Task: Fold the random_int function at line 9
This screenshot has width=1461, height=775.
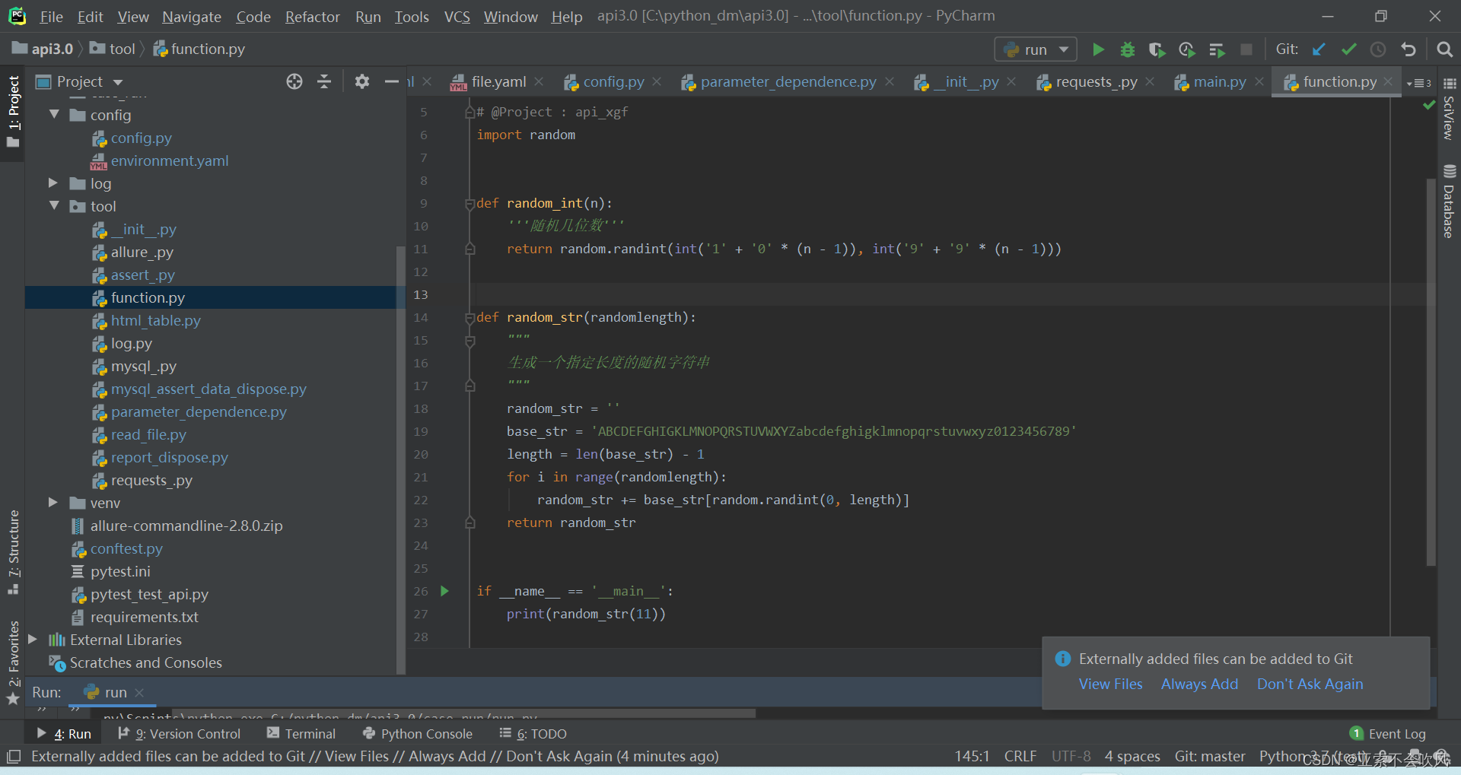Action: click(x=470, y=204)
